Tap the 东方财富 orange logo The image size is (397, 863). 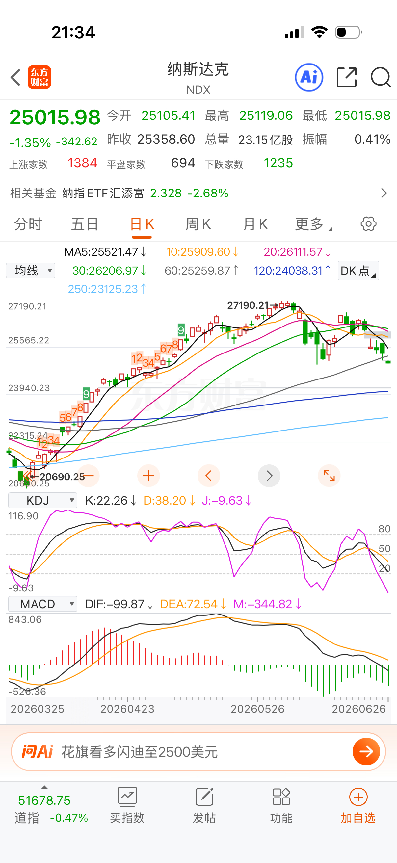pyautogui.click(x=39, y=77)
